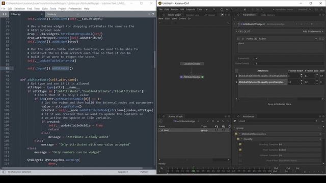The width and height of the screenshot is (326, 183).
Task: Select the Undo History tab
Action: (267, 15)
